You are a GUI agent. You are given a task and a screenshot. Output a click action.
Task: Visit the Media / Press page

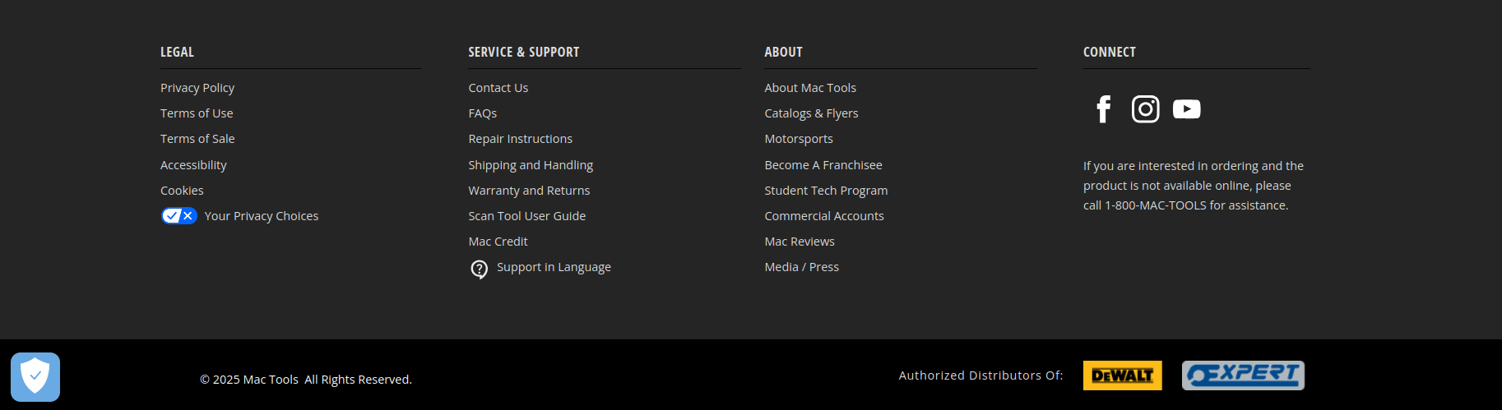pyautogui.click(x=802, y=267)
